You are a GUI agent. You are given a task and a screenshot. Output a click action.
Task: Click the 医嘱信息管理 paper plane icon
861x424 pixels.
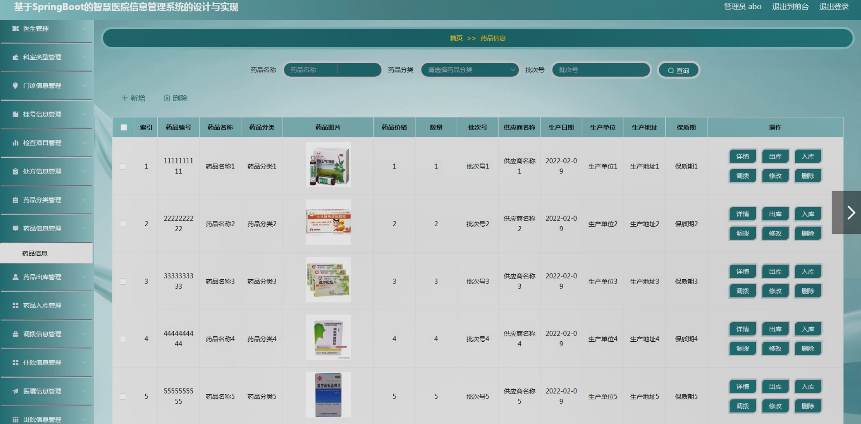(15, 391)
